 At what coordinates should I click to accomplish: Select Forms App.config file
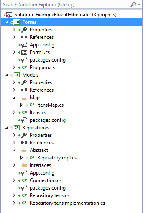42,45
